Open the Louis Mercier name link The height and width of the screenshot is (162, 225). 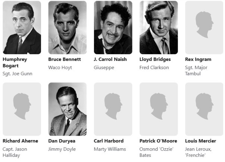pos(201,141)
